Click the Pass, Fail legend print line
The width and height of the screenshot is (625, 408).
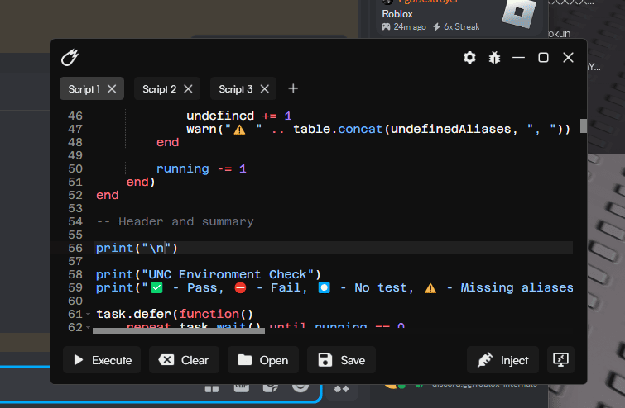pyautogui.click(x=334, y=287)
